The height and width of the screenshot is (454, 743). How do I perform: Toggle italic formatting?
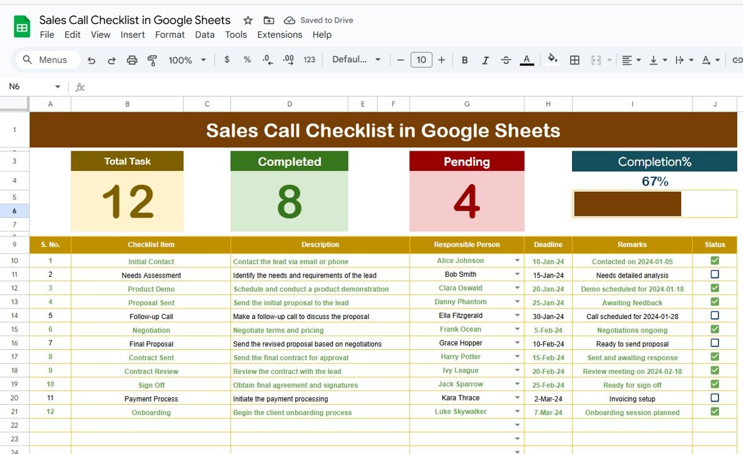(x=485, y=60)
